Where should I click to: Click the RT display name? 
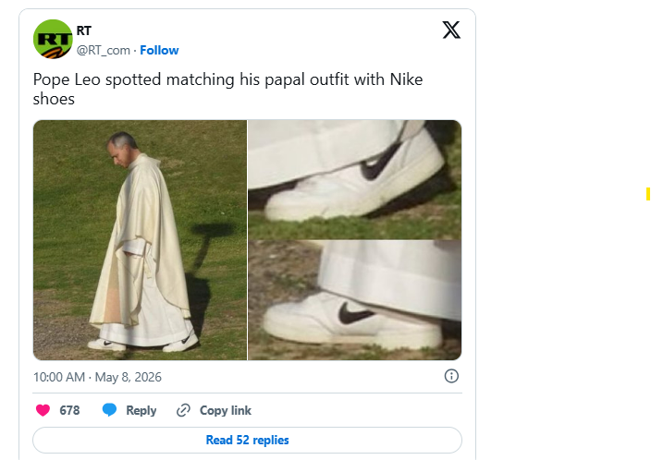83,30
